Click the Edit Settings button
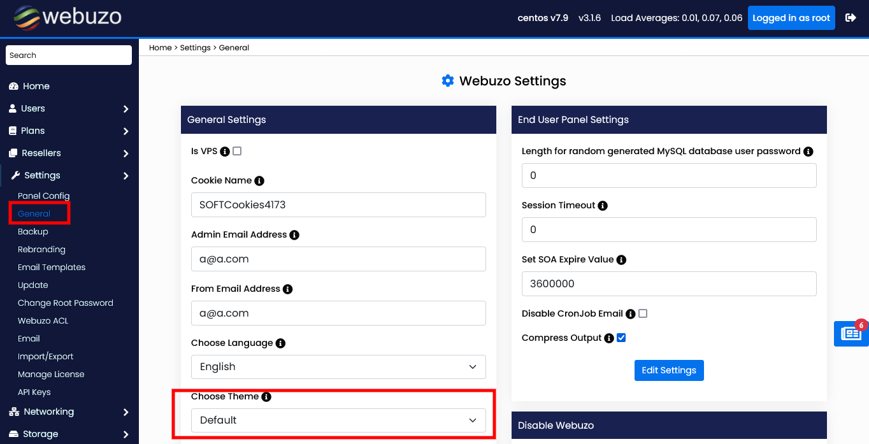 coord(669,370)
